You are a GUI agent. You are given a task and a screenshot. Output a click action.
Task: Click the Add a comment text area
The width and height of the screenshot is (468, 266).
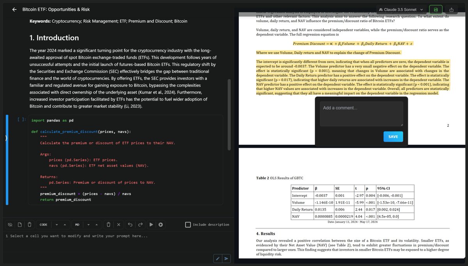tap(362, 113)
